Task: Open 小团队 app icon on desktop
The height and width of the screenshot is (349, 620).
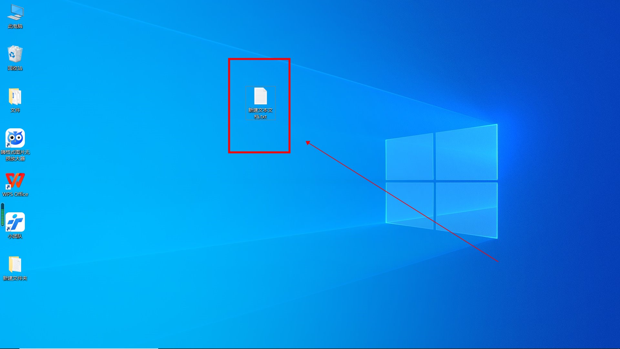Action: (x=15, y=222)
